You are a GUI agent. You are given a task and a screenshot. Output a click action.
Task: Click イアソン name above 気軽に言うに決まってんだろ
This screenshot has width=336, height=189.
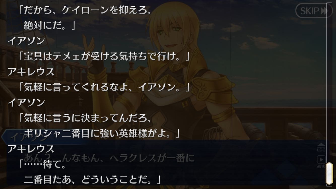(26, 102)
